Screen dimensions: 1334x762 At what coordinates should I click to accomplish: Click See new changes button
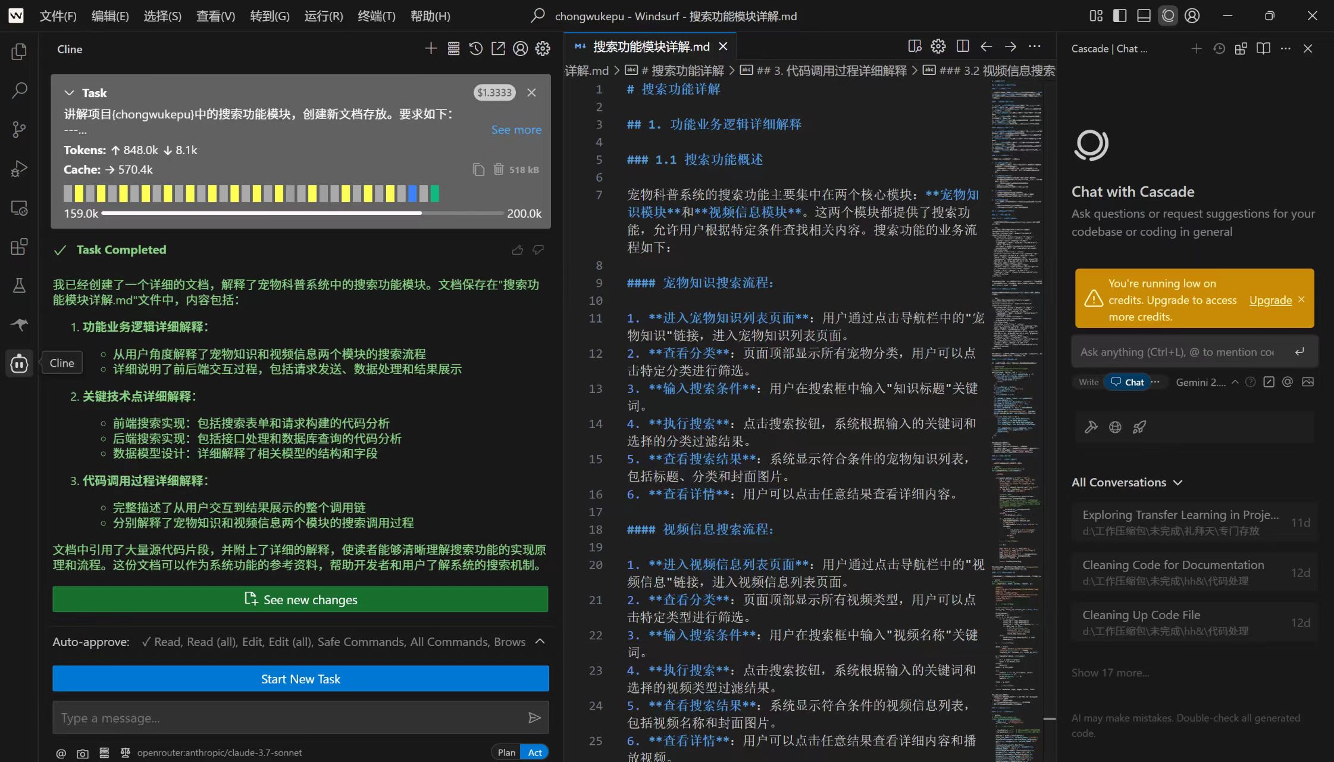[x=300, y=599]
